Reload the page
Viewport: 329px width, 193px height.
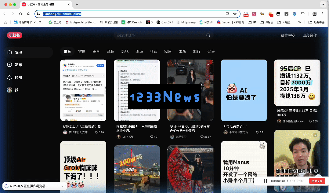click(20, 14)
